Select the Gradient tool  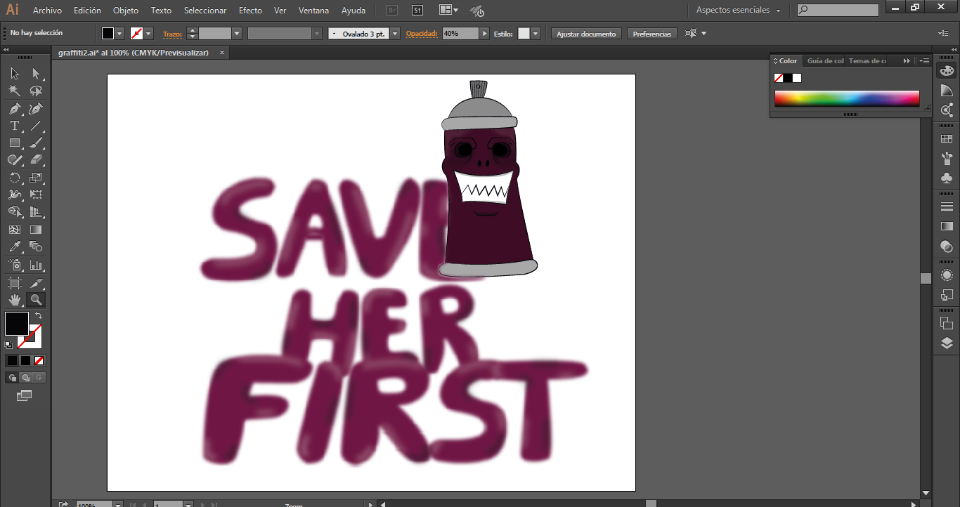point(36,230)
